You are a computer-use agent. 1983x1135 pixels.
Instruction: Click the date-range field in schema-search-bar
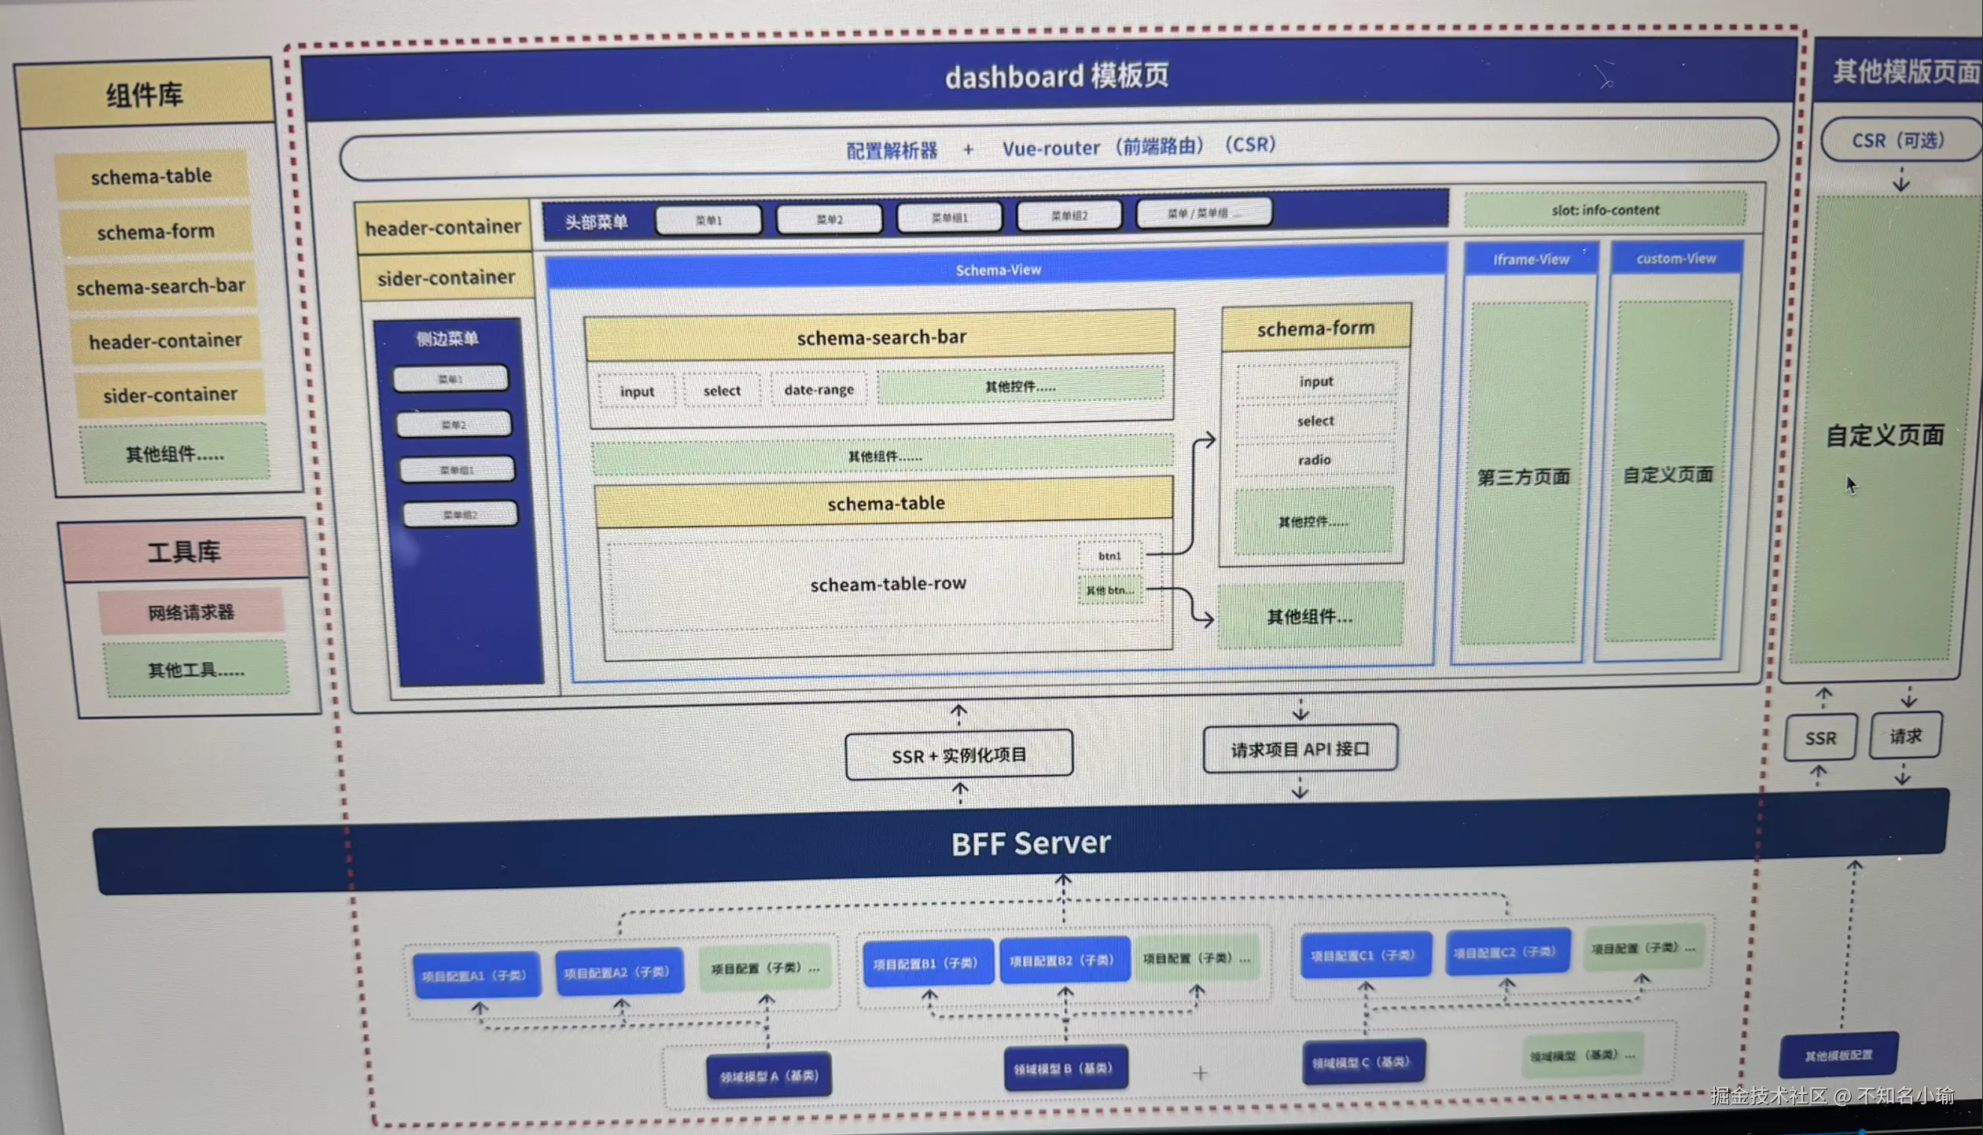[819, 390]
